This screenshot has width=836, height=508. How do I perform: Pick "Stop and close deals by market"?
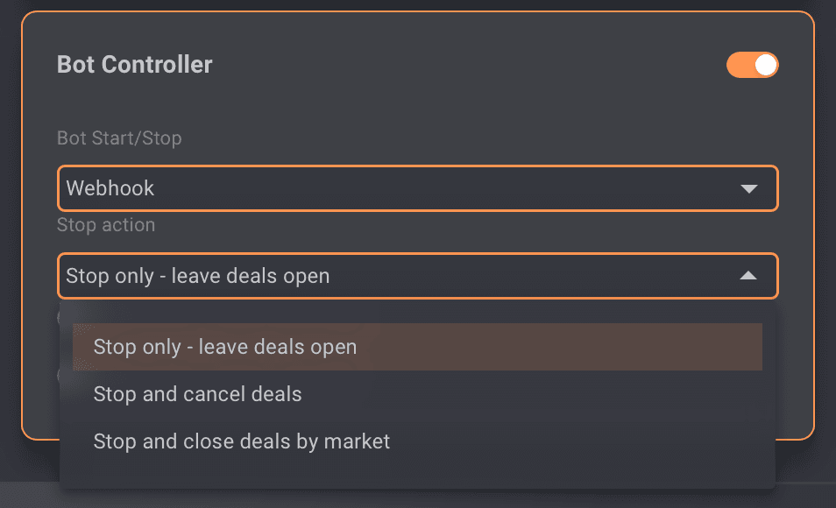(242, 441)
